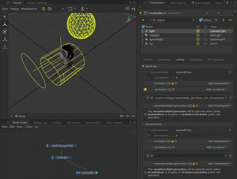
Task: Toggle includeRoot checkbox under shadowLink
Action: (x=177, y=136)
